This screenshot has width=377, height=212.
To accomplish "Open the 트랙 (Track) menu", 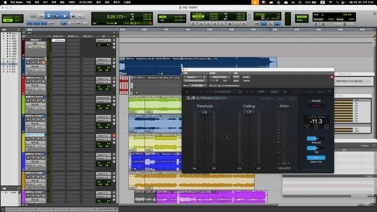I will point(54,2).
